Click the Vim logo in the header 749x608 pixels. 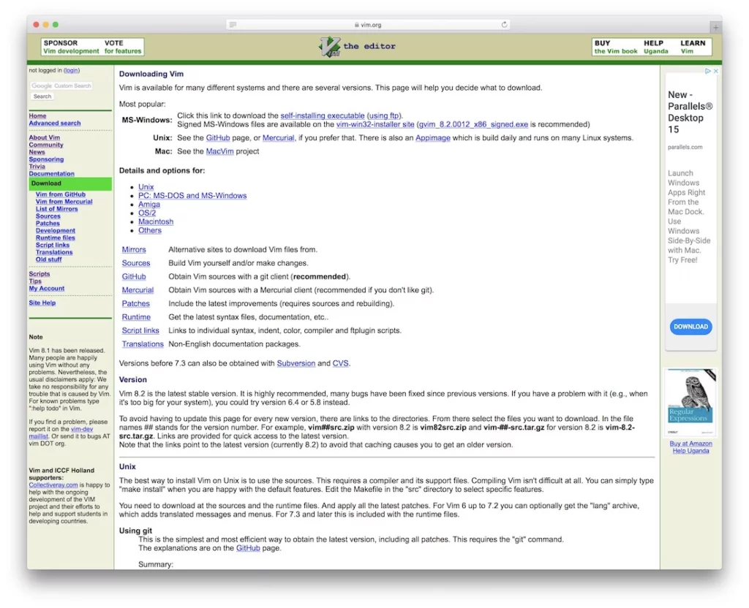coord(330,47)
